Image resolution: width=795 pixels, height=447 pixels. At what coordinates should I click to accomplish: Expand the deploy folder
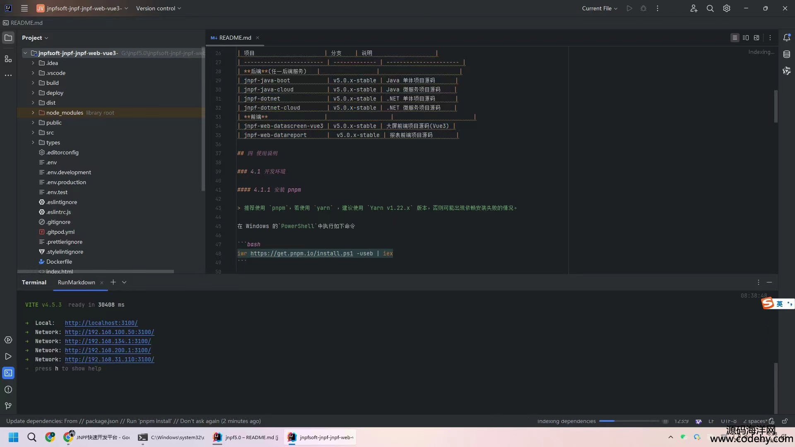pyautogui.click(x=33, y=93)
